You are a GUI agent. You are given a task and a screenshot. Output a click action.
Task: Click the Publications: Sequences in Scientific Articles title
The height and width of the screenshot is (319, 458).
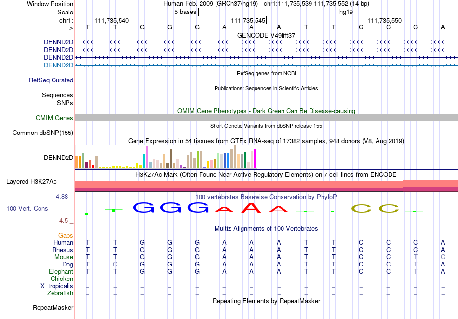click(x=266, y=88)
